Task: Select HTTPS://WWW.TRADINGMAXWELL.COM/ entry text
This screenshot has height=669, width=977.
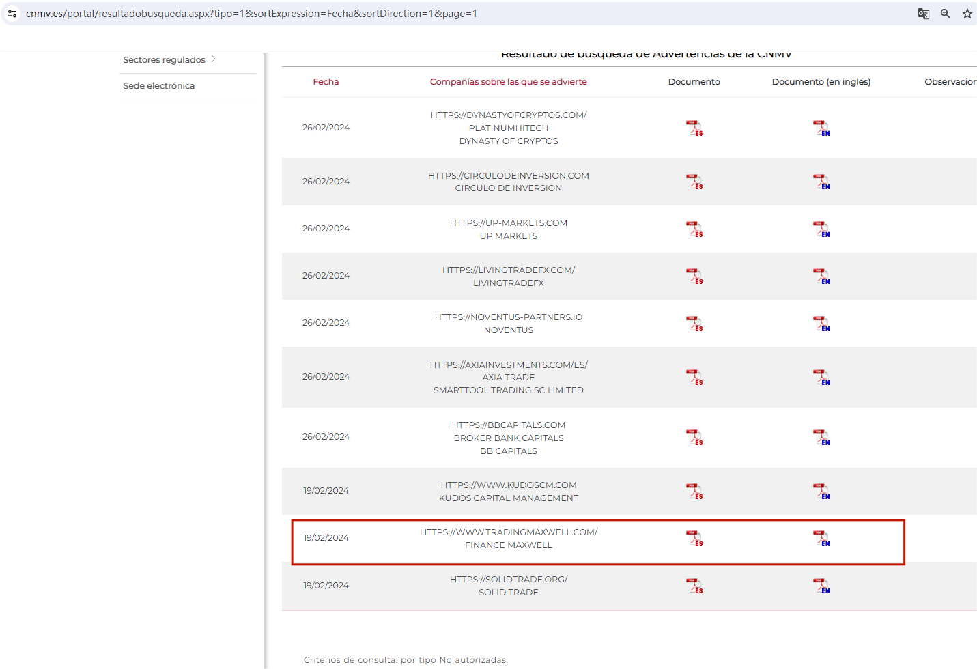Action: coord(509,532)
